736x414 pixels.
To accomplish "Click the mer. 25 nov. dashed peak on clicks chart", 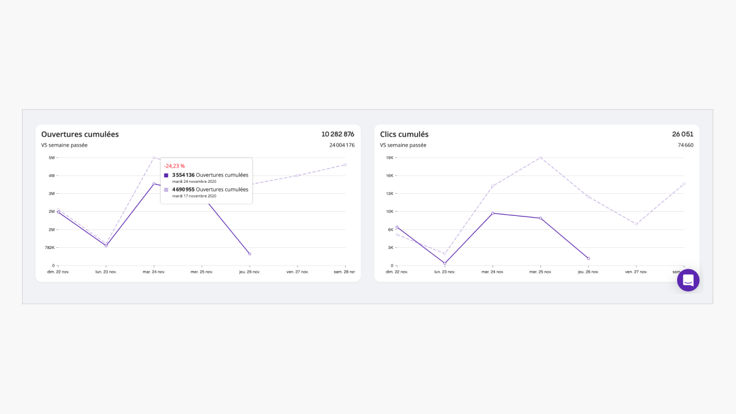I will 540,158.
